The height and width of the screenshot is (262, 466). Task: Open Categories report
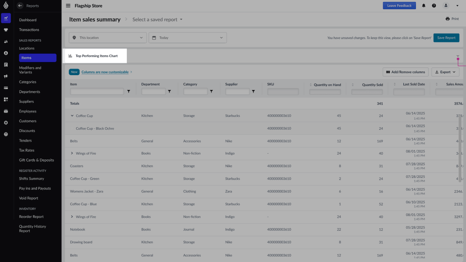click(x=28, y=82)
